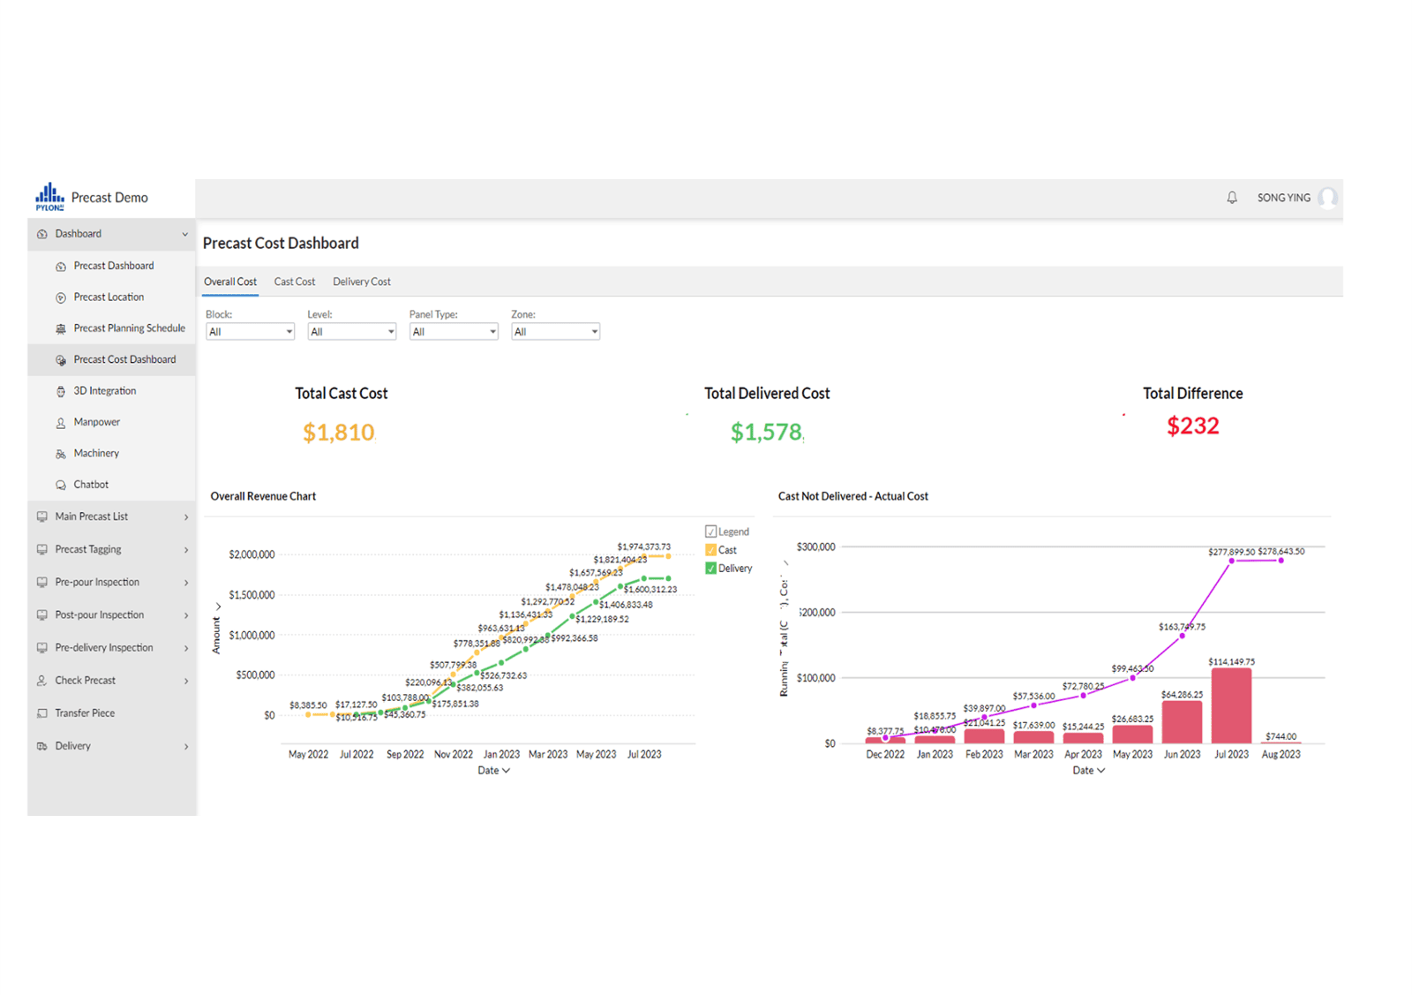Expand the Pre-delivery Inspection chevron

[186, 648]
